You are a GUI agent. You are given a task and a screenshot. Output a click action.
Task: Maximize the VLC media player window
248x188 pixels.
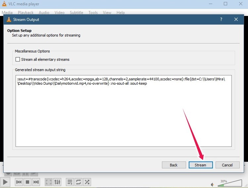[x=225, y=4]
